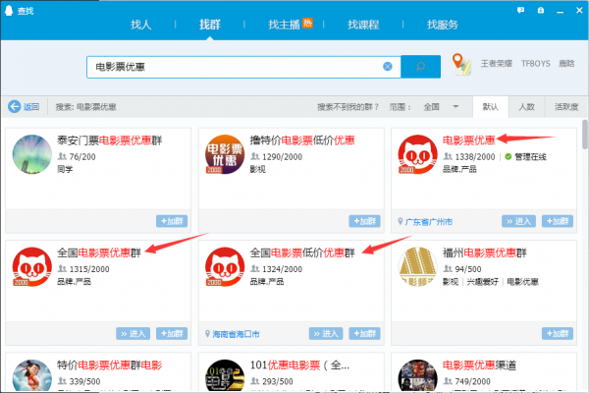589x393 pixels.
Task: Open group title 全国电影票优惠群
Action: pos(99,253)
